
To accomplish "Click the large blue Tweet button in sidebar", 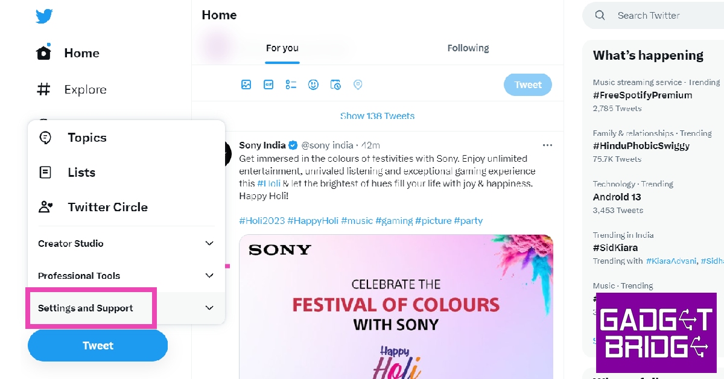I will click(x=98, y=346).
